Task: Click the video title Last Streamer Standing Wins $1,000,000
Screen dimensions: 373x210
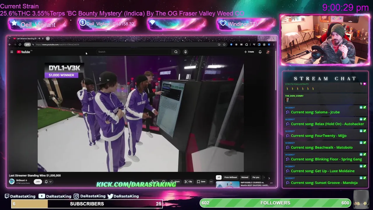Action: (x=35, y=176)
